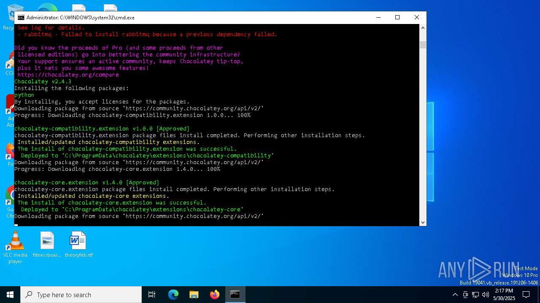Click 'Installed/updated chocolatey-compatibility extensions.' line
Screen dimensions: 540x303
108,142
